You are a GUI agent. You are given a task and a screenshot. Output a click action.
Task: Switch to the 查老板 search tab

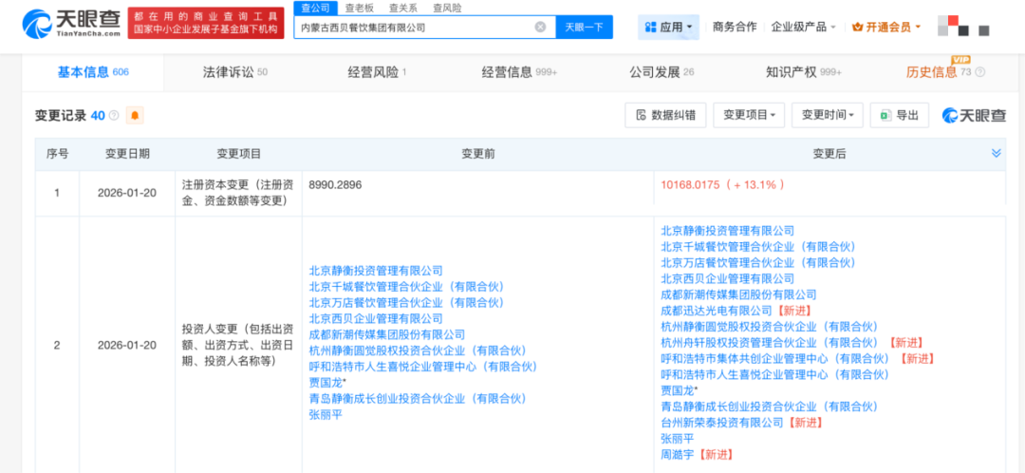click(x=360, y=8)
